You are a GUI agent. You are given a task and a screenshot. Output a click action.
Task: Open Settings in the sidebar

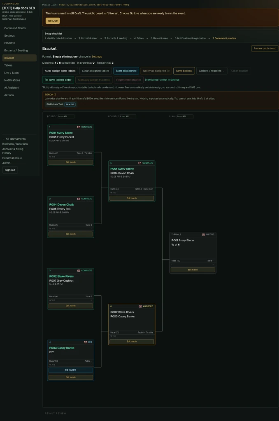(x=19, y=35)
